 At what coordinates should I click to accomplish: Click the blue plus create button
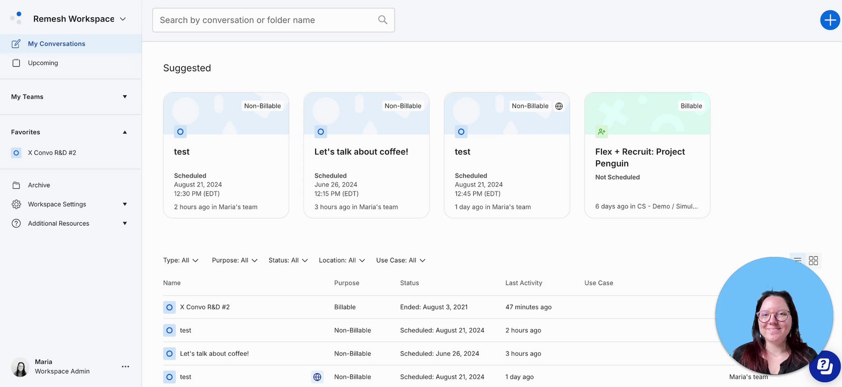point(830,20)
